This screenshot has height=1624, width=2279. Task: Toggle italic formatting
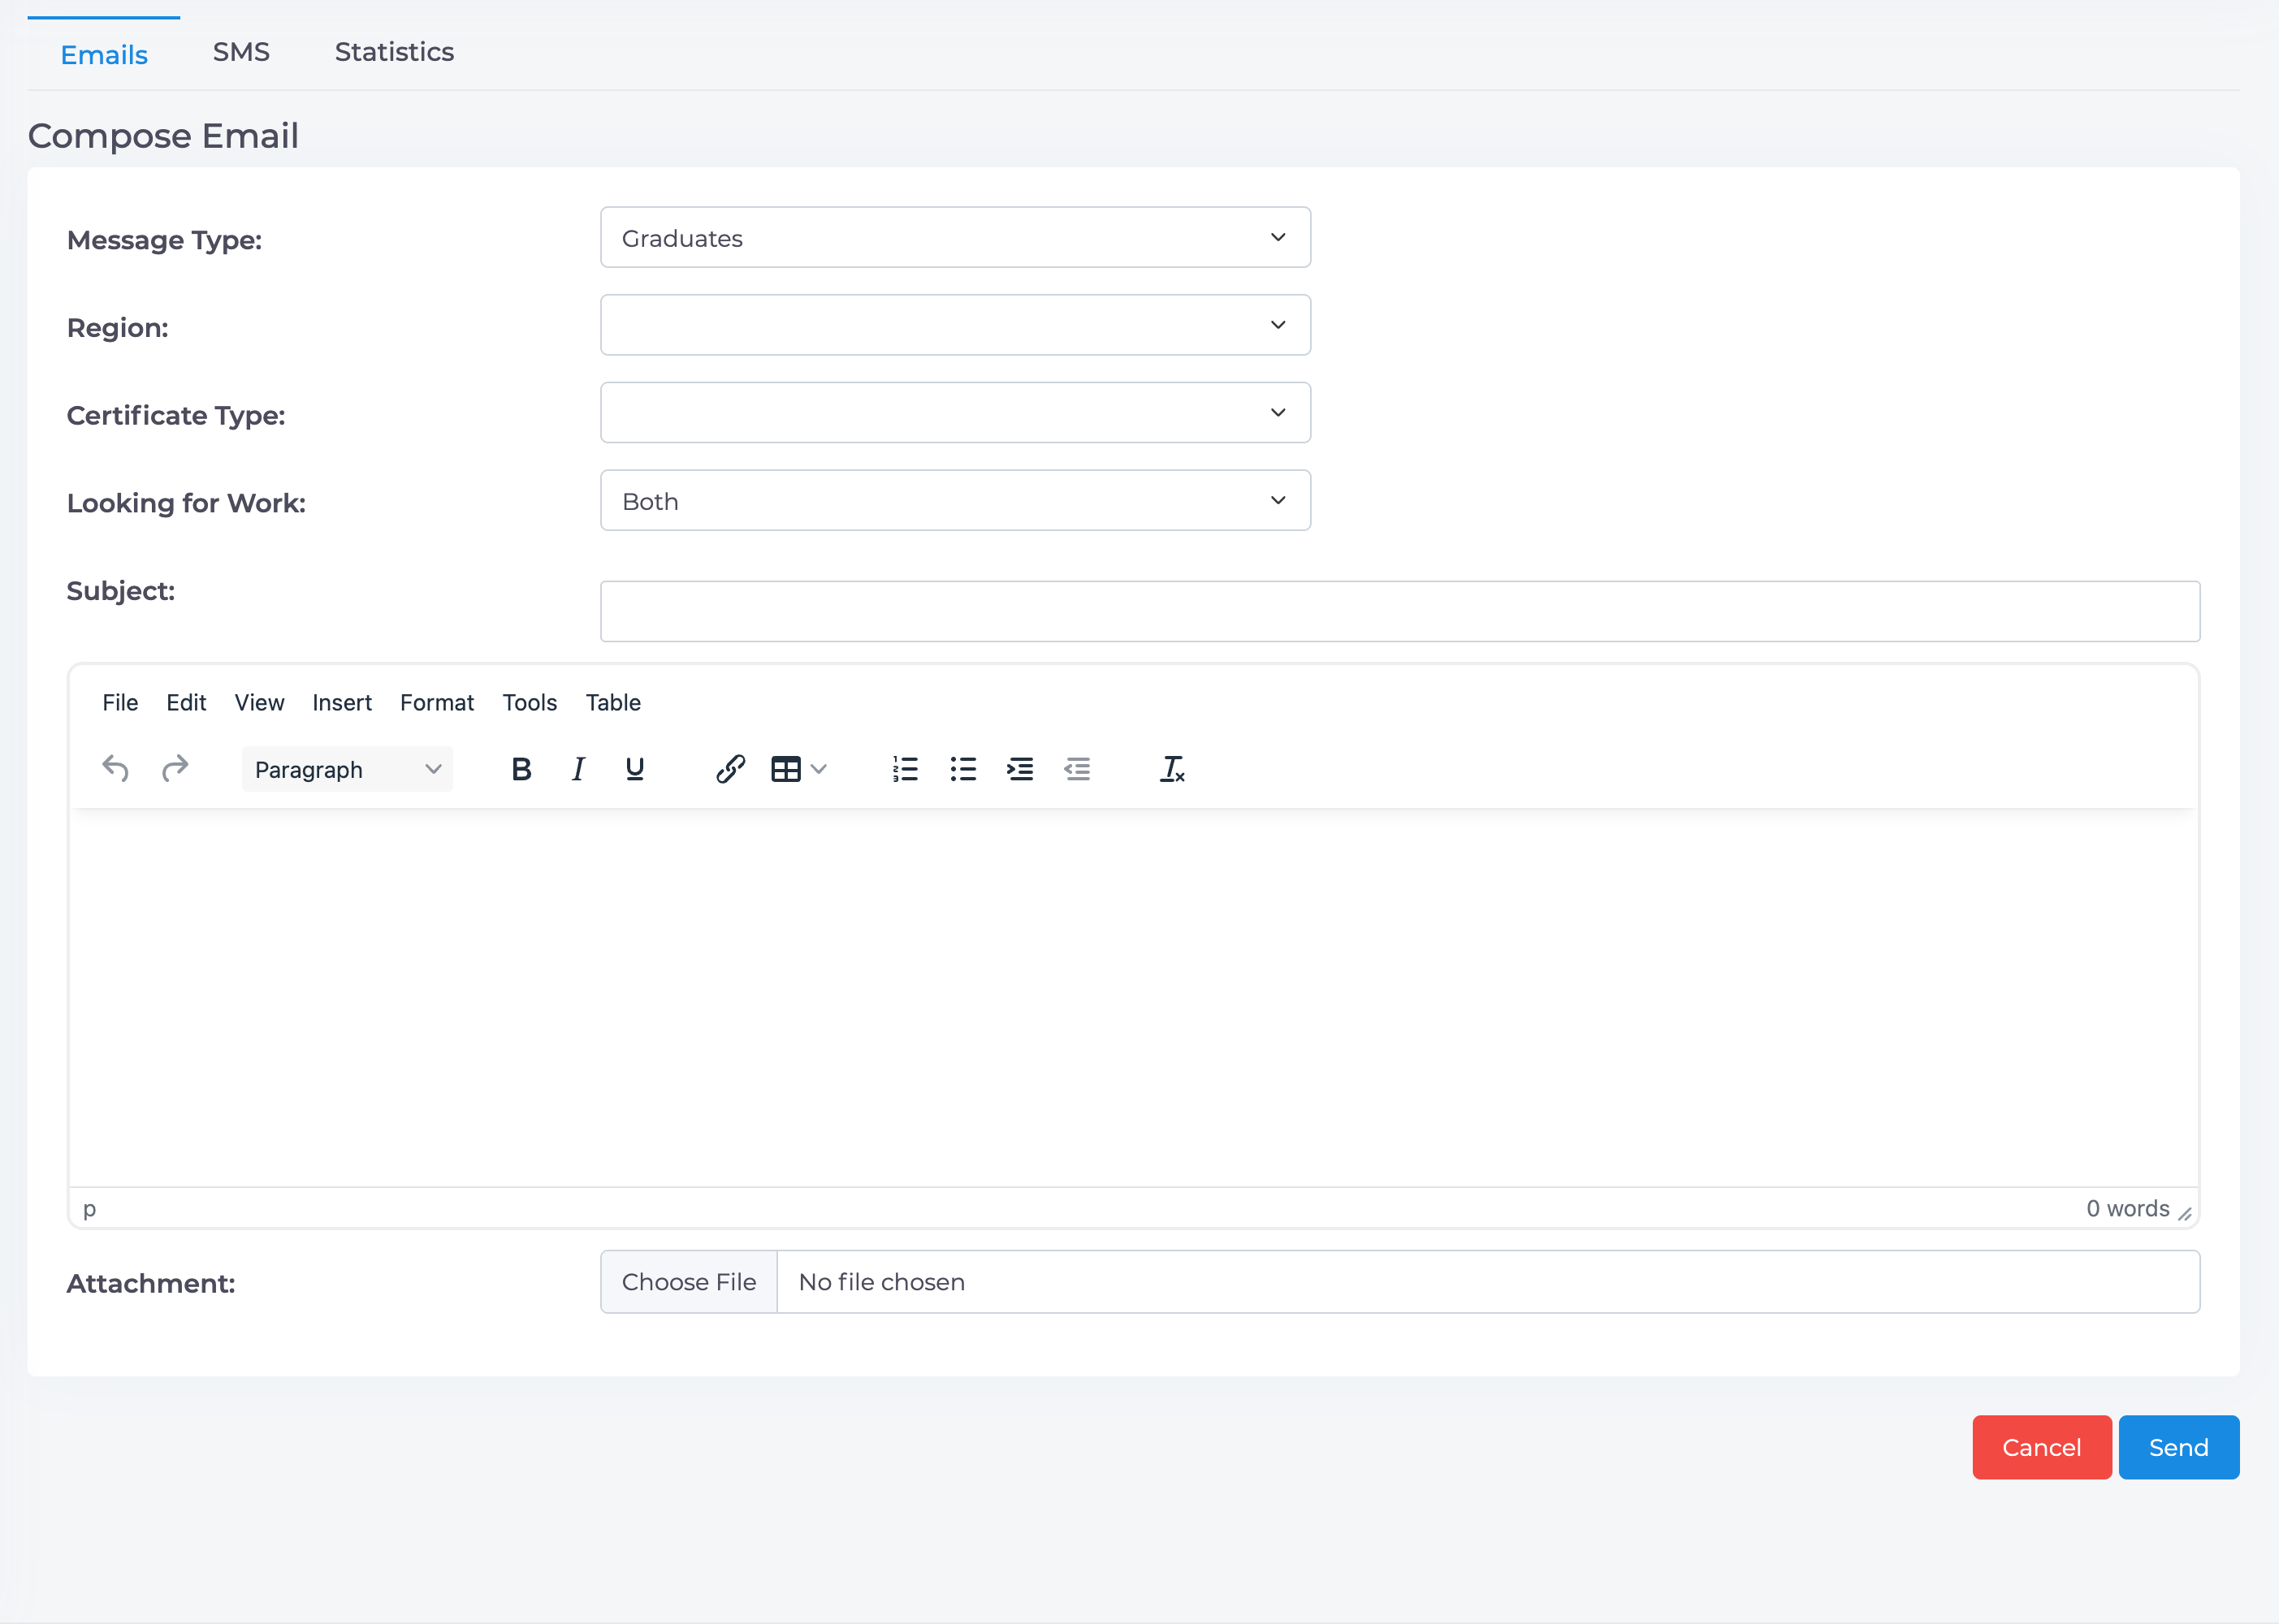[x=578, y=768]
